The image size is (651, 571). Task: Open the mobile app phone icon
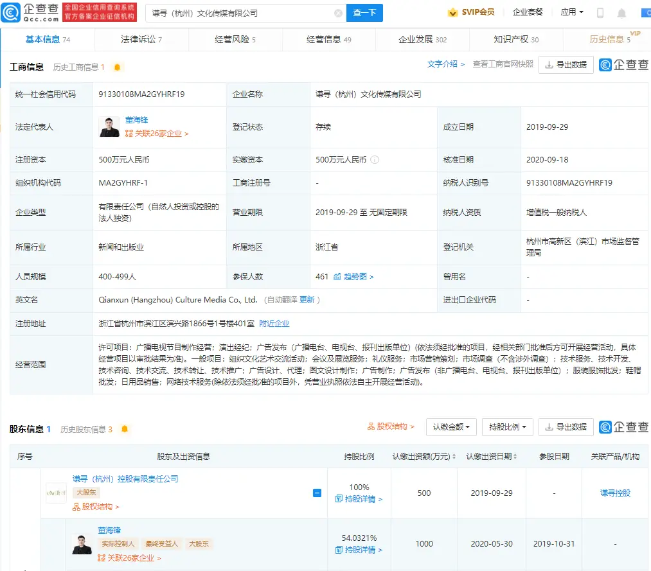600,13
